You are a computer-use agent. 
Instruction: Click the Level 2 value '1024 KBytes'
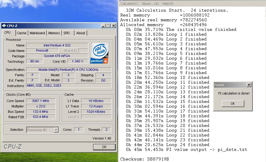(x=96, y=112)
